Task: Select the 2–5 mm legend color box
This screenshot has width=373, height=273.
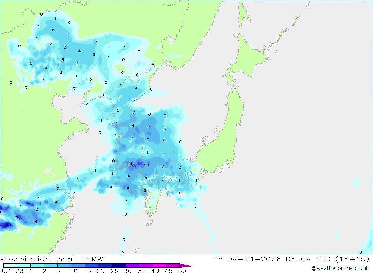Action: click(51, 266)
